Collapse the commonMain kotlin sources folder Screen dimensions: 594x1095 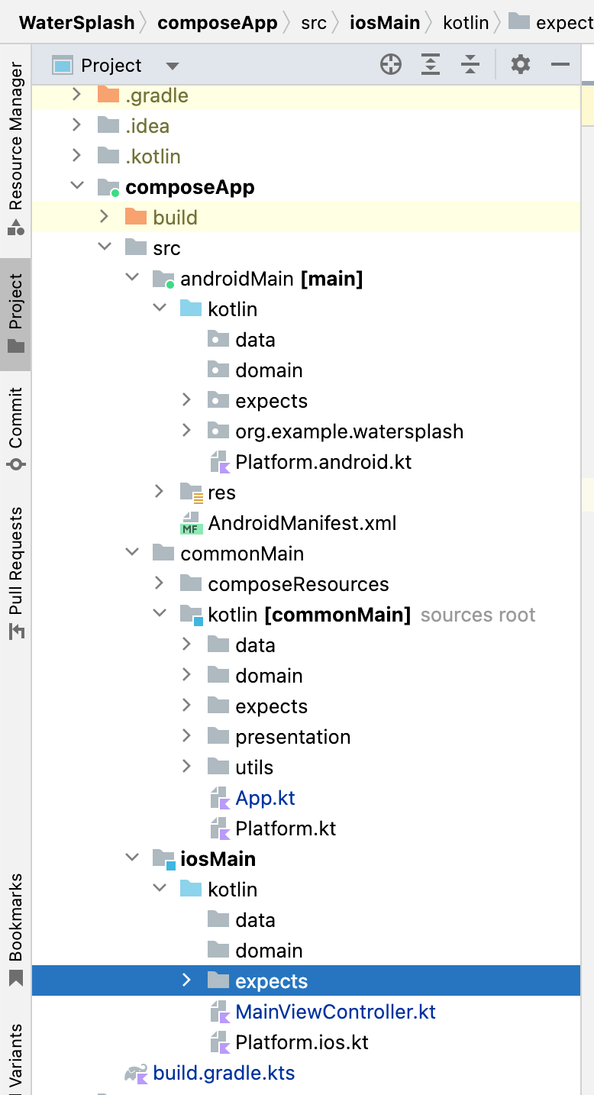click(160, 613)
